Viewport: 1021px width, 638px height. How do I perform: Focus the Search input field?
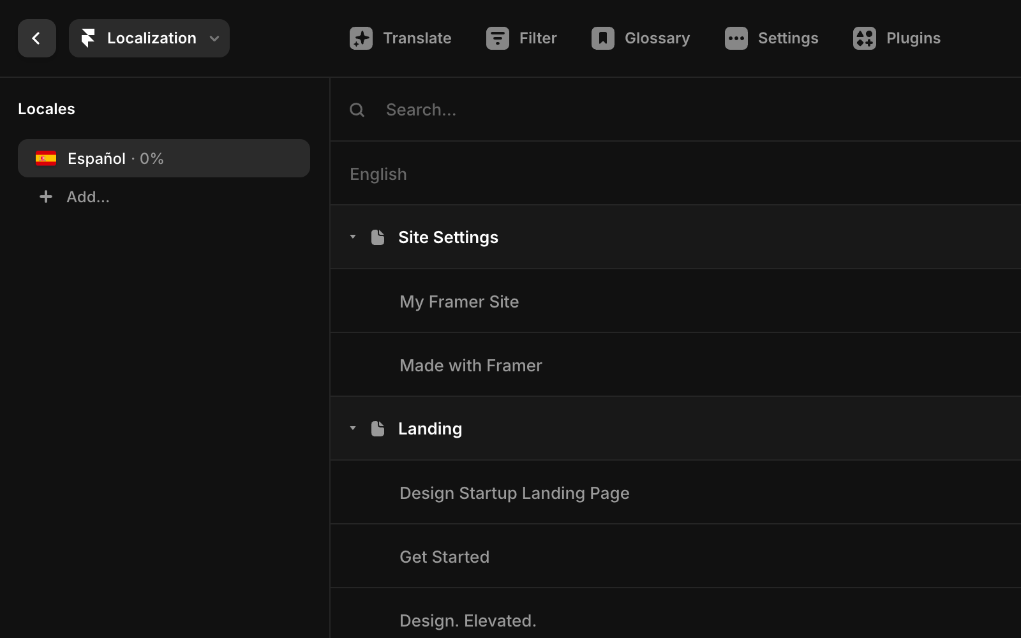574,110
